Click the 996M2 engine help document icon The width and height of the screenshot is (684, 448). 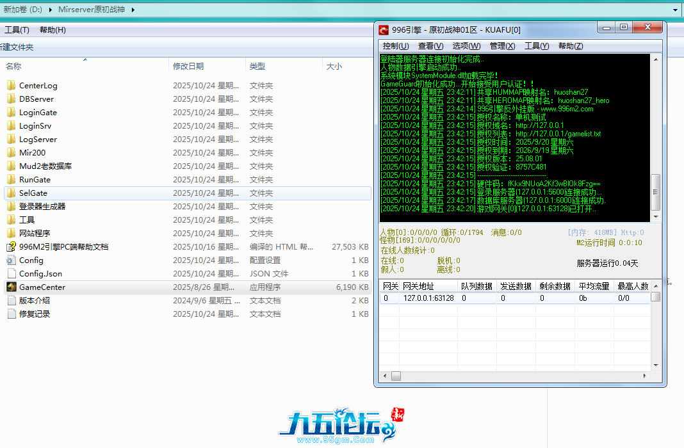tap(11, 247)
